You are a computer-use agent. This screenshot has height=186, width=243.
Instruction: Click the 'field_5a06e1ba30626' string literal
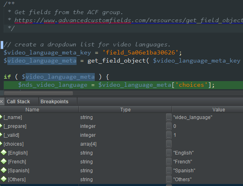coord(140,52)
